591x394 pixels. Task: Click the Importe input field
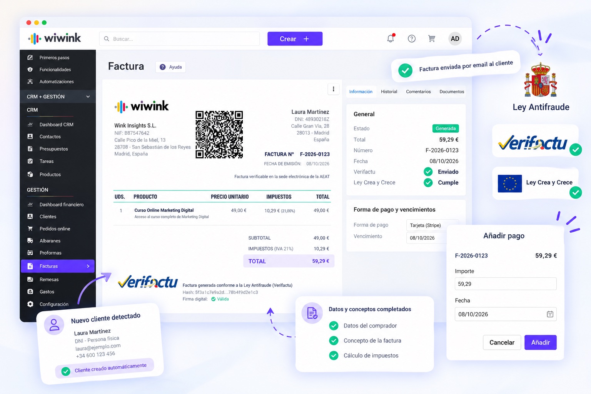[506, 284]
